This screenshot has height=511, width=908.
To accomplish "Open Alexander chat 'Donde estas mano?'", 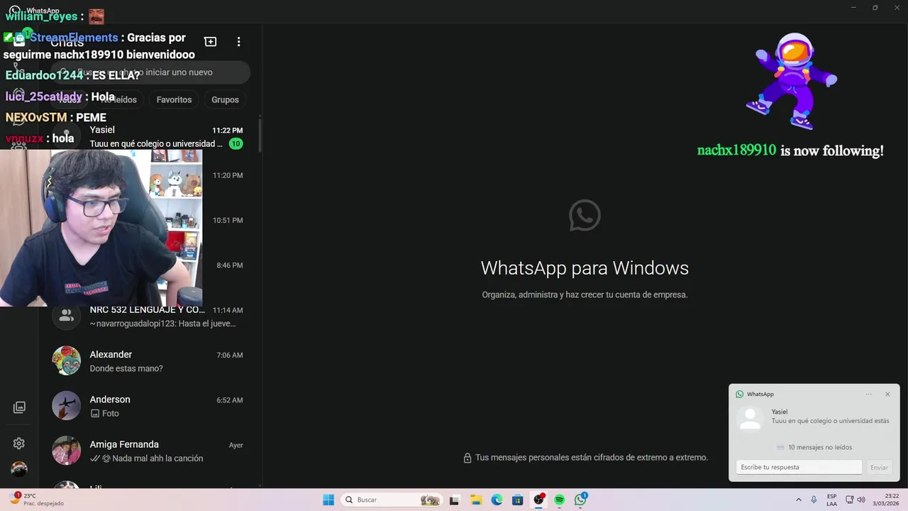I will point(150,361).
